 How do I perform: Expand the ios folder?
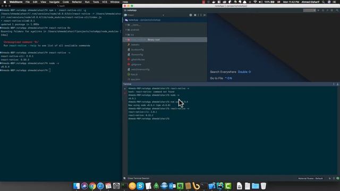point(126,35)
